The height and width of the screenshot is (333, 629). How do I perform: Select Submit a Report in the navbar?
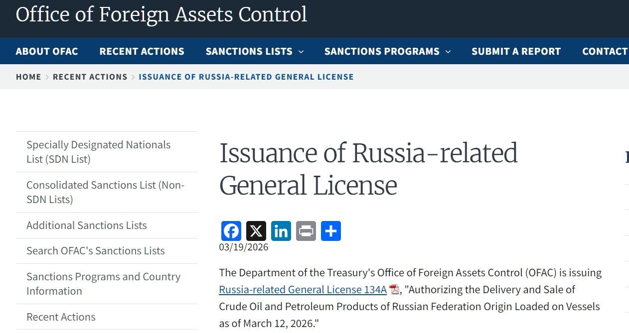click(516, 51)
